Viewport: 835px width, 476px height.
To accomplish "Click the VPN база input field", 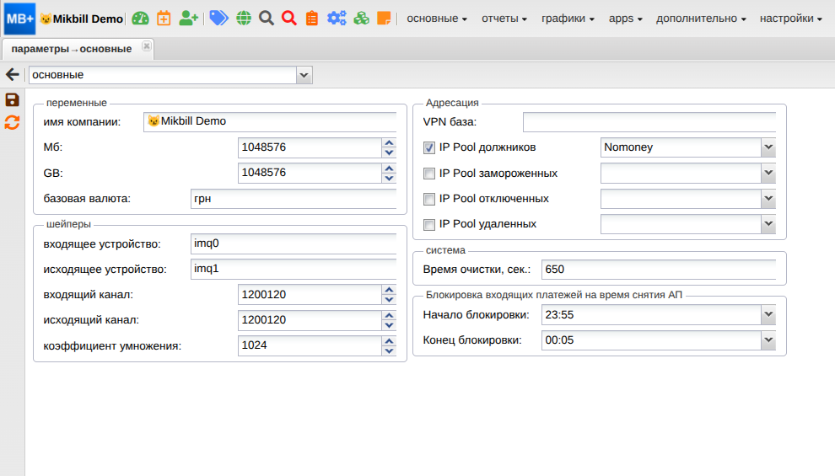I will pos(649,122).
